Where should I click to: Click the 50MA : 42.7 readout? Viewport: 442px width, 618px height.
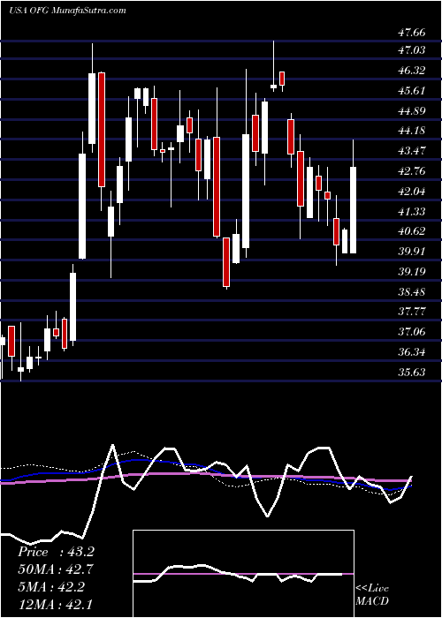click(x=56, y=569)
